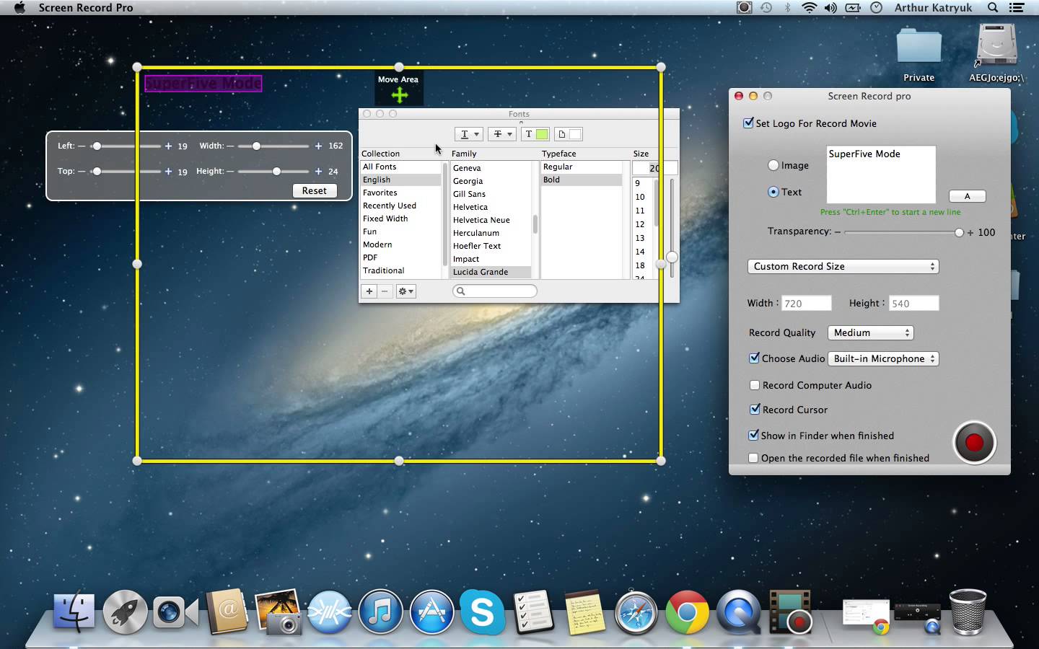The width and height of the screenshot is (1039, 649).
Task: Uncheck Set Logo For Record Movie
Action: [748, 123]
